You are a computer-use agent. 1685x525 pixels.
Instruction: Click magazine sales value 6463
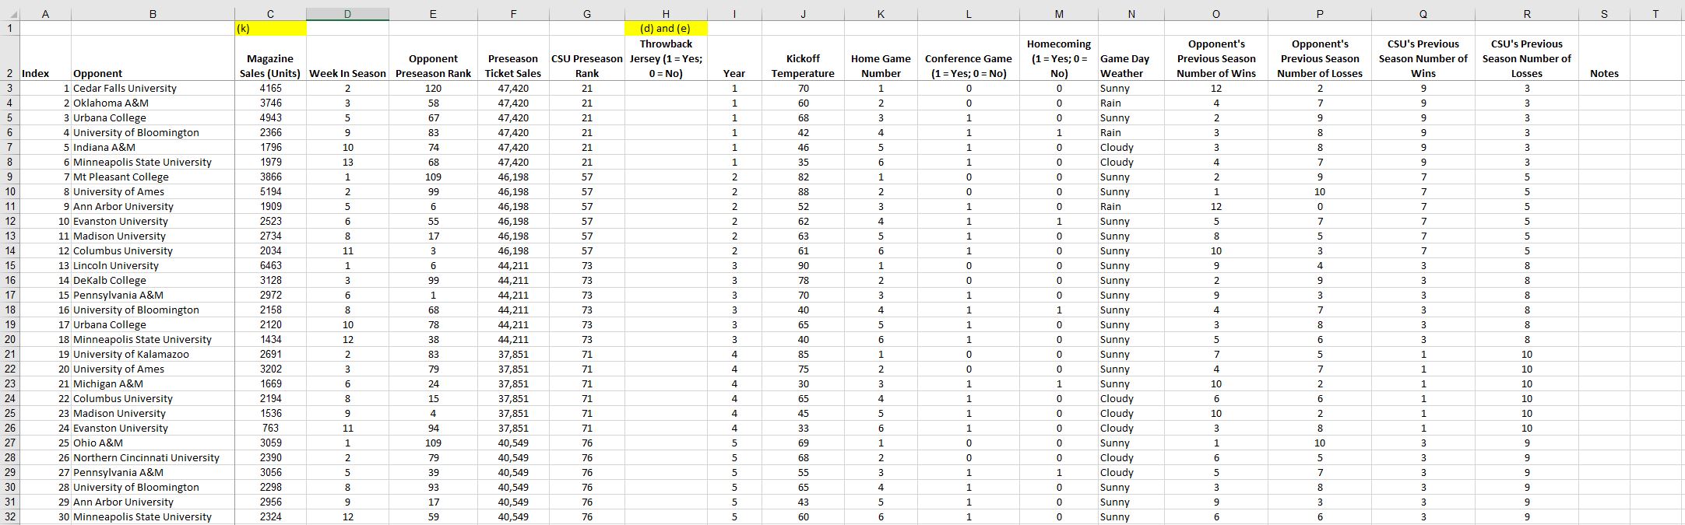click(270, 265)
